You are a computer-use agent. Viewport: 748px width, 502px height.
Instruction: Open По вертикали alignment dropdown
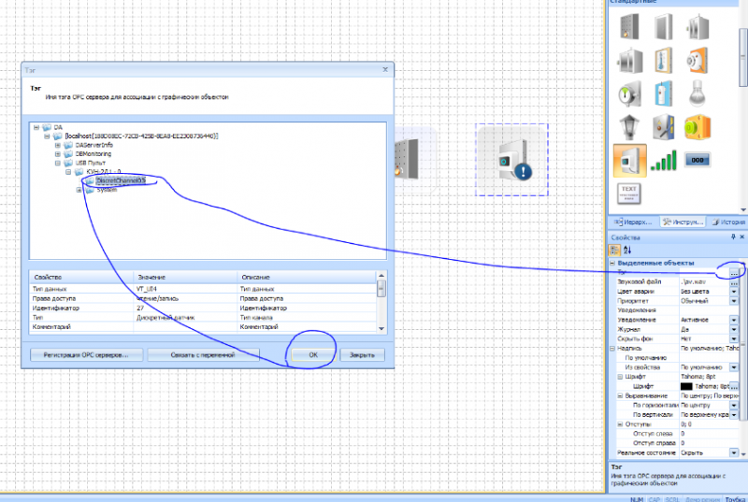[x=734, y=415]
